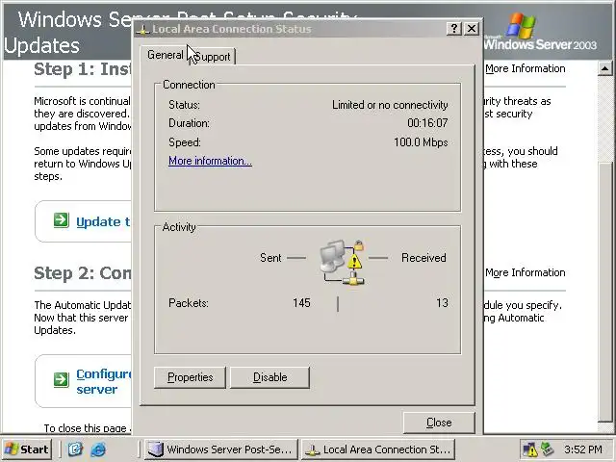Click the network warning tray icon
Viewport: 616px width, 462px height.
point(530,449)
